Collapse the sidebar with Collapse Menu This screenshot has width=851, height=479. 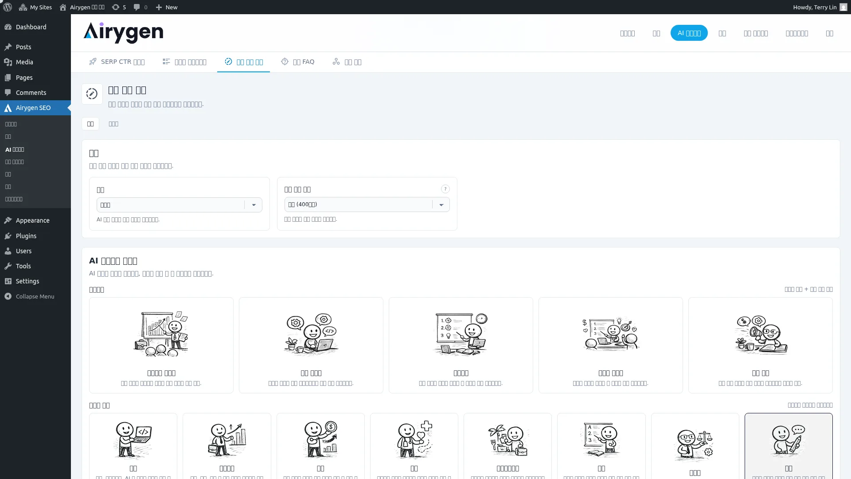[x=35, y=296]
